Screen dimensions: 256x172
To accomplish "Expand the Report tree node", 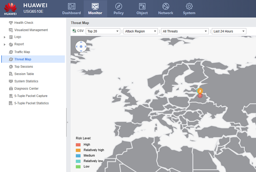I will [x=4, y=44].
